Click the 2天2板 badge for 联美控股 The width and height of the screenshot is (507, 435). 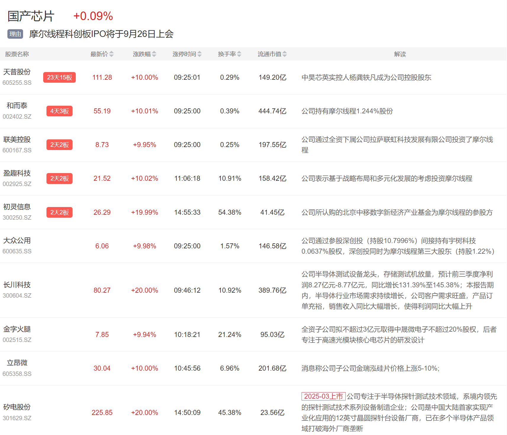59,145
